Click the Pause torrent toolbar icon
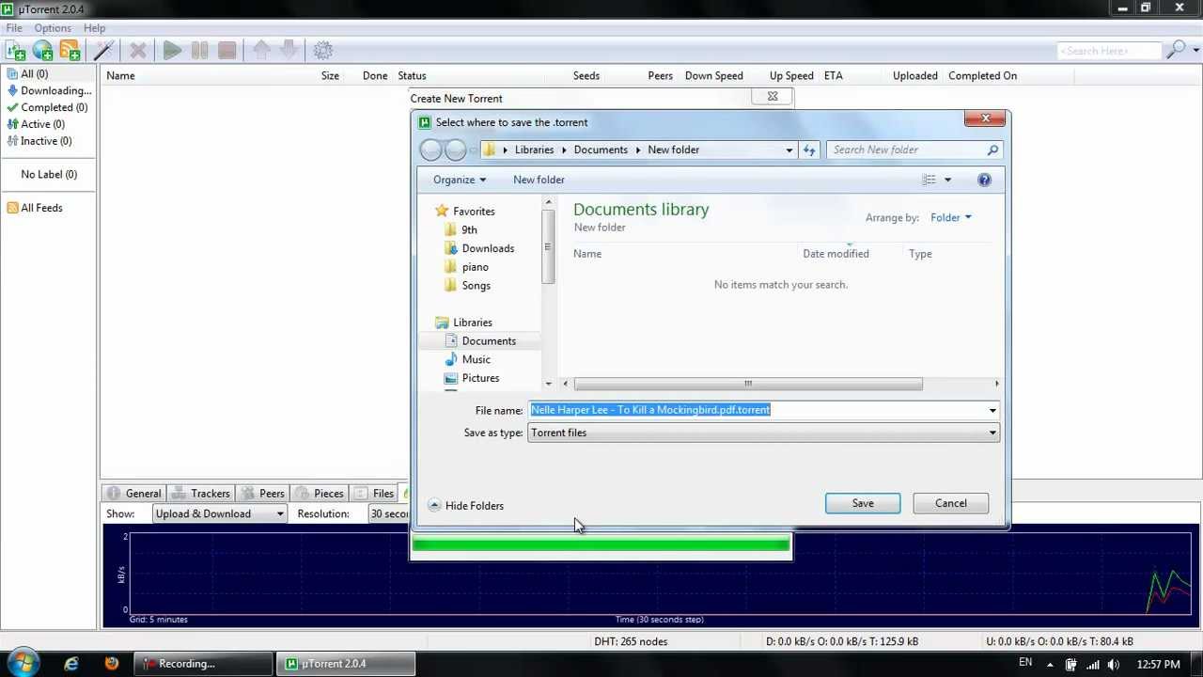Screen dimensions: 1203x677 point(199,51)
